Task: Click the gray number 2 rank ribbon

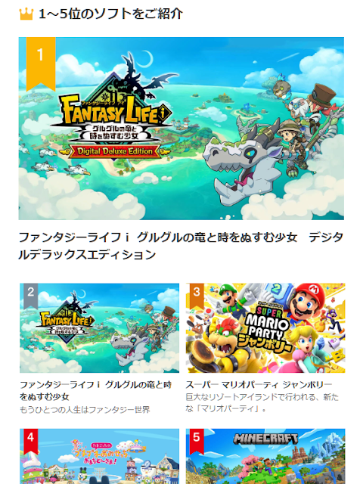Action: (30, 296)
